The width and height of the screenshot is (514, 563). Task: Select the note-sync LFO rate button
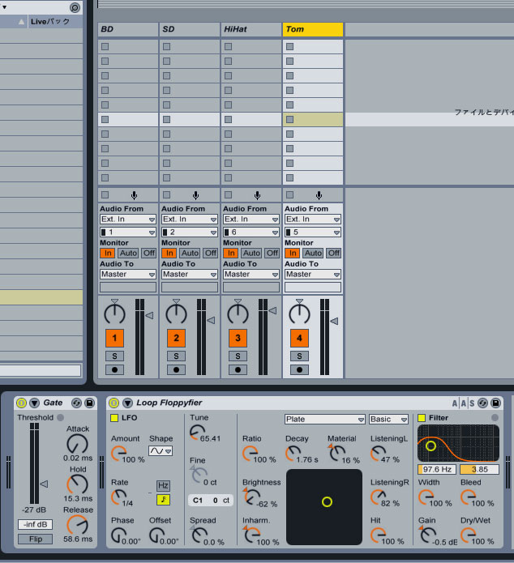tap(163, 500)
